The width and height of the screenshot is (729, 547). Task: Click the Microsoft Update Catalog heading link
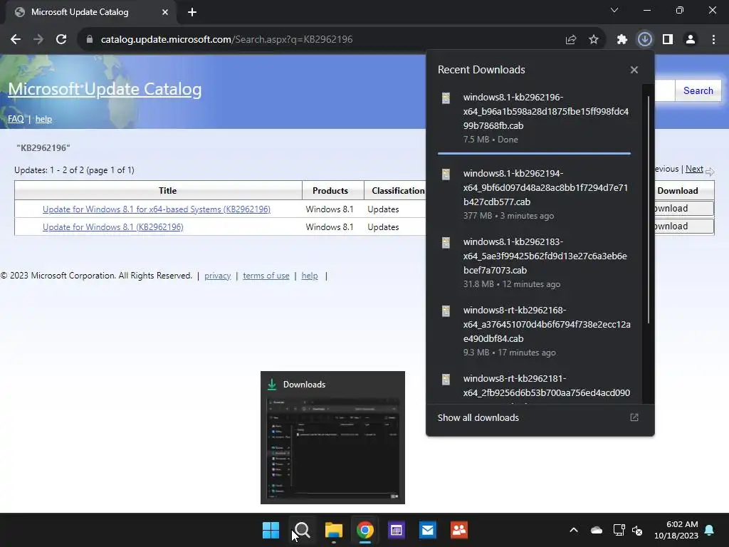click(105, 89)
